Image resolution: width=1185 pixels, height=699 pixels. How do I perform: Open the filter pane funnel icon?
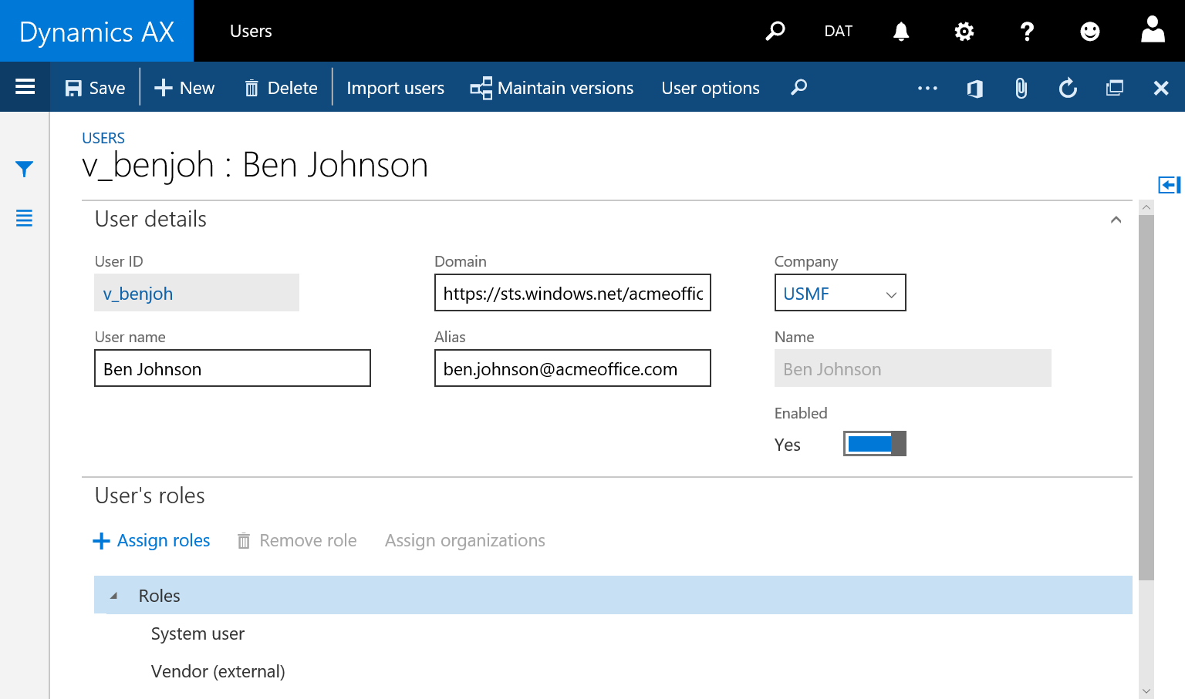24,169
